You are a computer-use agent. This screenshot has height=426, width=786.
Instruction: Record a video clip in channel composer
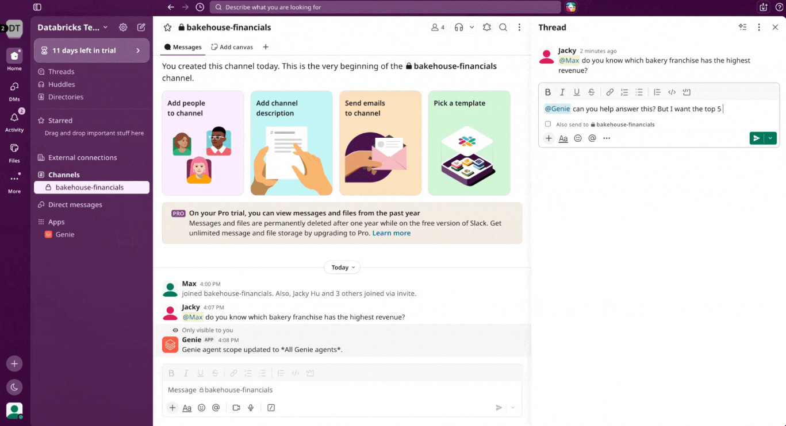coord(236,408)
